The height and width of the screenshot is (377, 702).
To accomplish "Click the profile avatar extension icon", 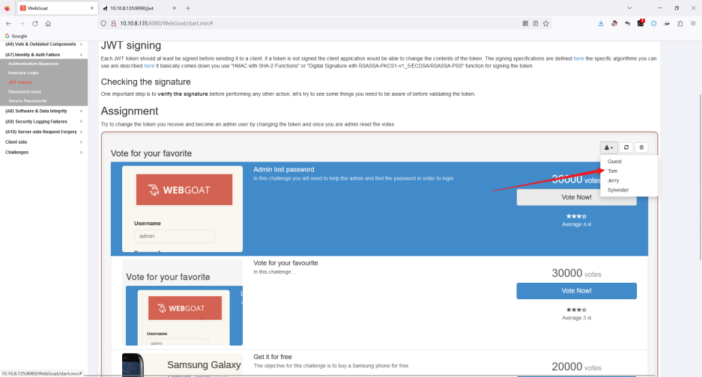I will (x=614, y=23).
